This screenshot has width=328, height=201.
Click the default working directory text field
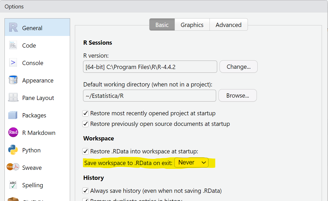(x=149, y=96)
